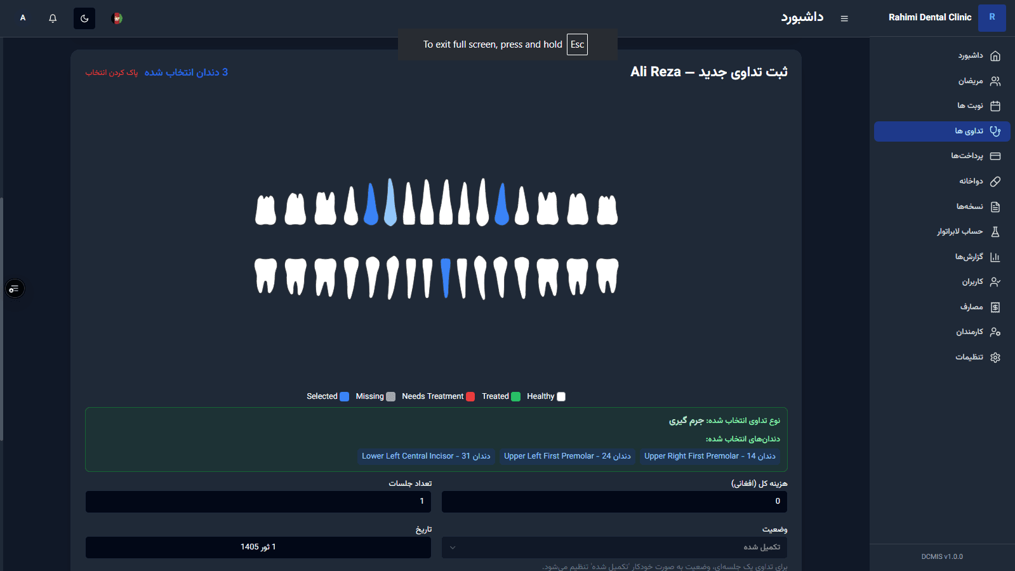The width and height of the screenshot is (1015, 571).
Task: Click the حساب لابراتوار flask icon
Action: click(x=995, y=232)
